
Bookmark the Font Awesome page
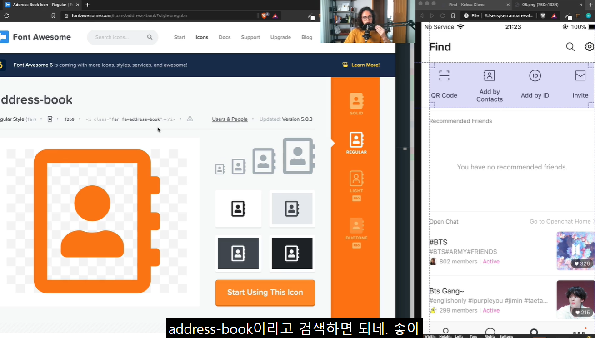(x=54, y=15)
